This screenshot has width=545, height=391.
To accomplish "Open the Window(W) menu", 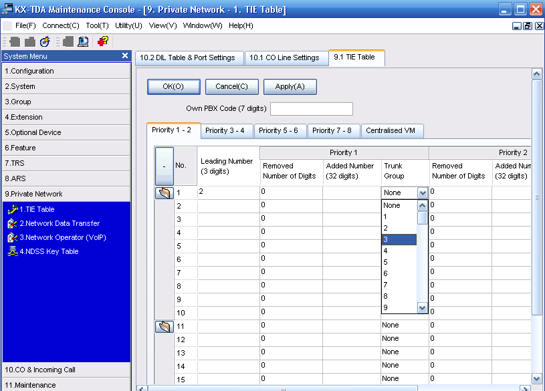I will tap(203, 25).
